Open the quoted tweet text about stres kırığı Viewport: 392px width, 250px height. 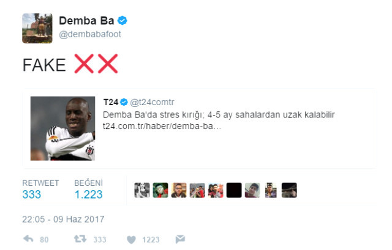219,115
